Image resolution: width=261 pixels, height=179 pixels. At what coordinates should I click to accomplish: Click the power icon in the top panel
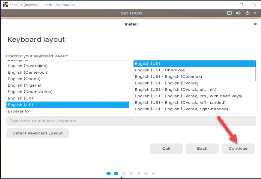coord(247,13)
